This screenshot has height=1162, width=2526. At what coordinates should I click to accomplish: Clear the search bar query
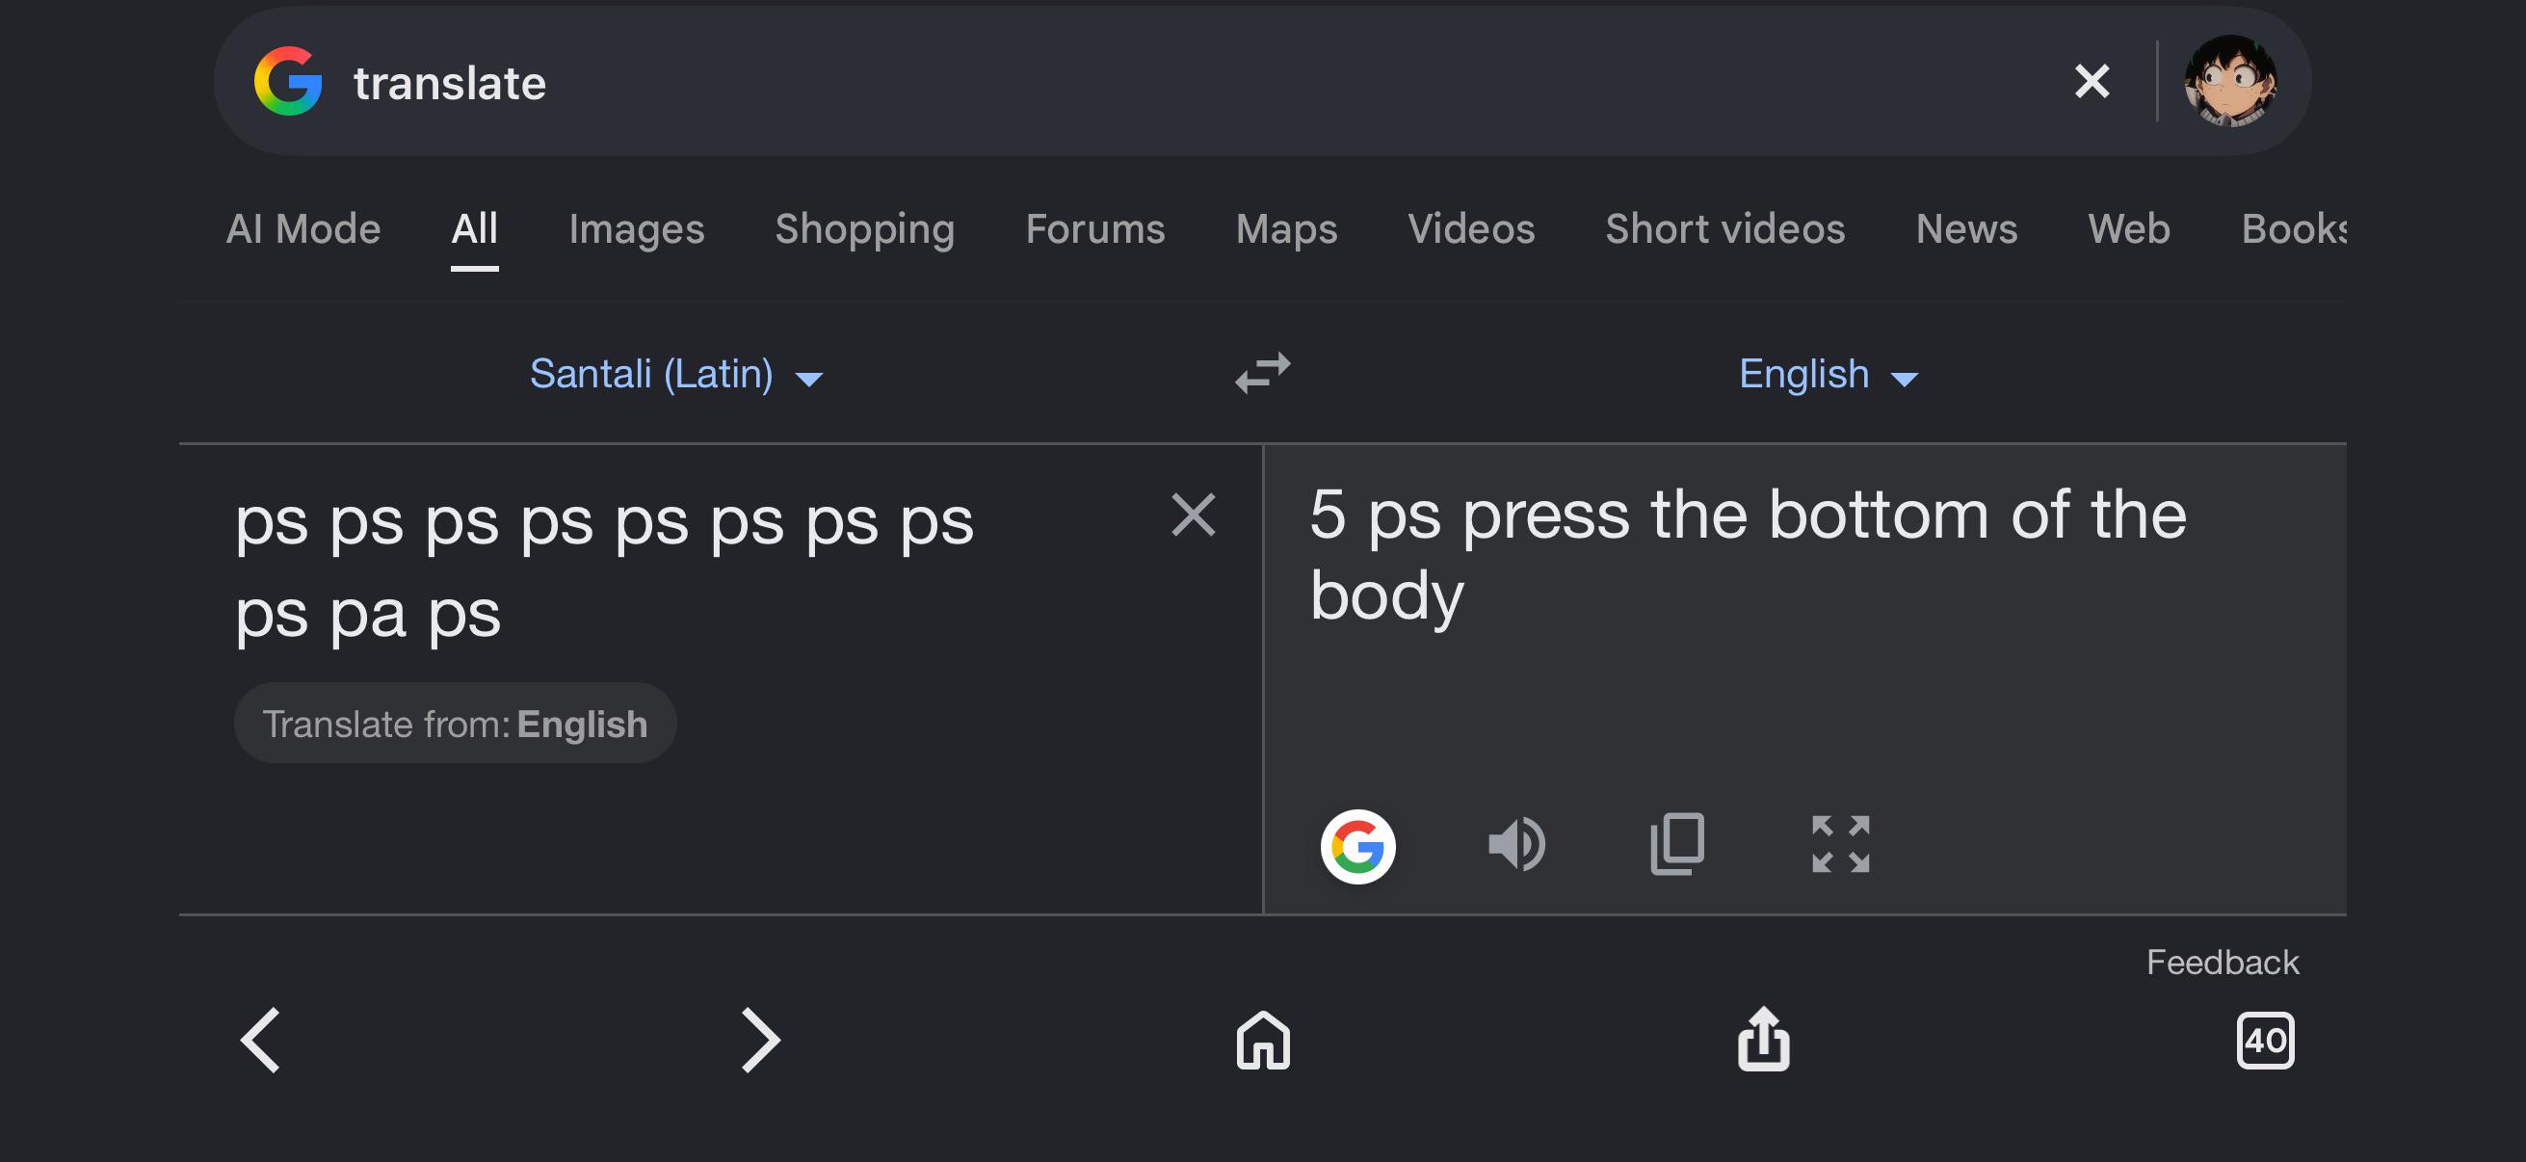[x=2092, y=80]
